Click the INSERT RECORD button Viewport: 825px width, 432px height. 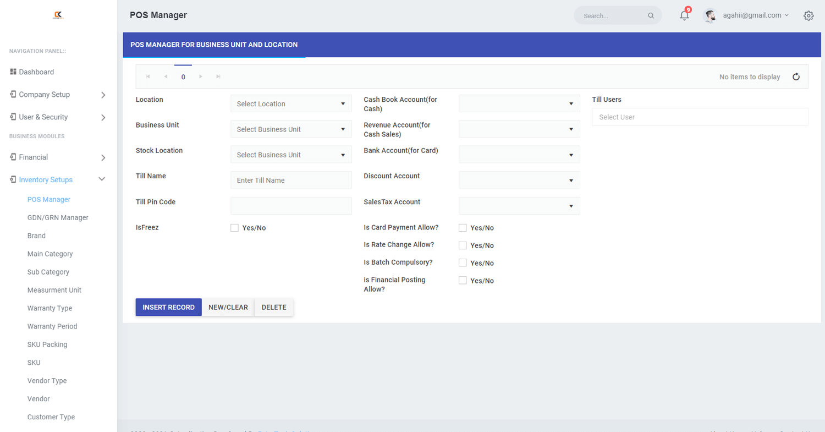pos(168,307)
